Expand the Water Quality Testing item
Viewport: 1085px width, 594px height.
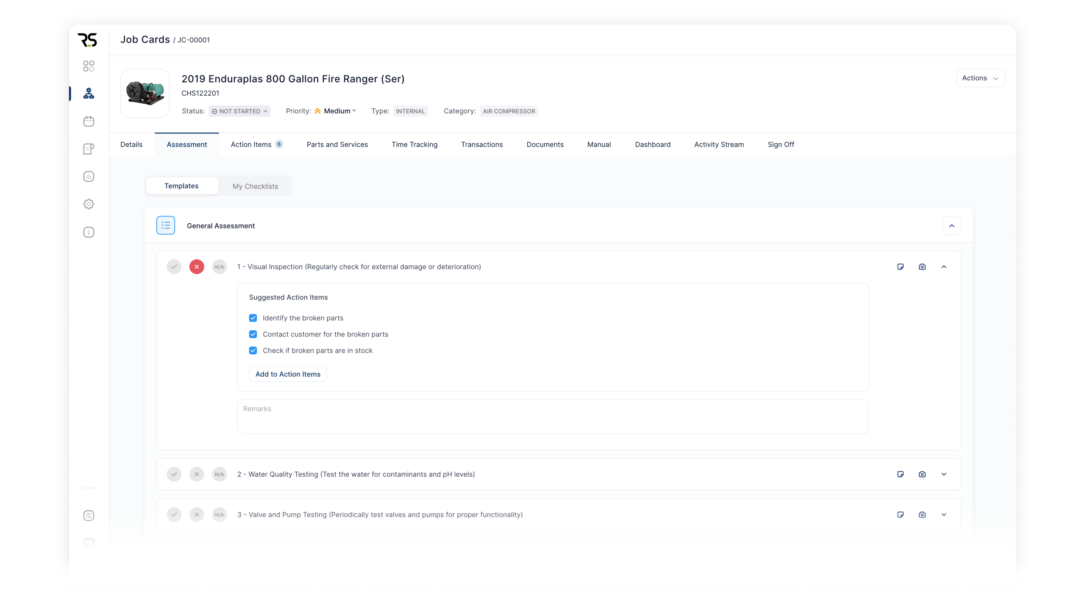point(944,474)
